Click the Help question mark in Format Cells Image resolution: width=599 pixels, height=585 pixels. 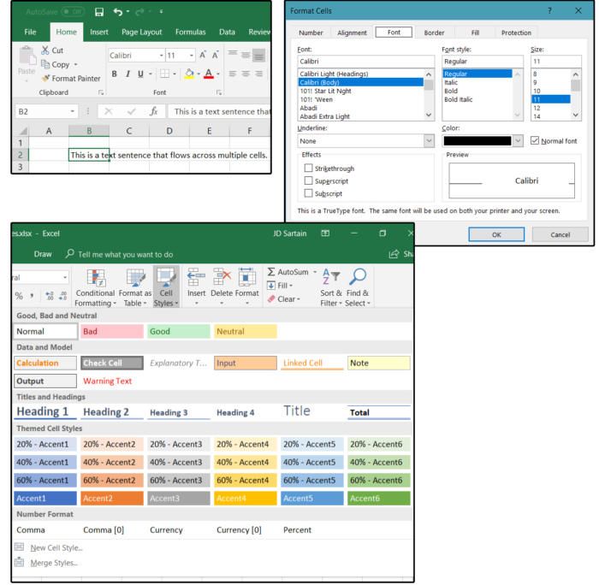549,11
